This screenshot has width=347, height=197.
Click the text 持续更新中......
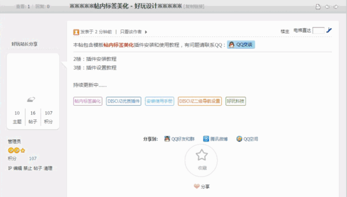click(90, 85)
